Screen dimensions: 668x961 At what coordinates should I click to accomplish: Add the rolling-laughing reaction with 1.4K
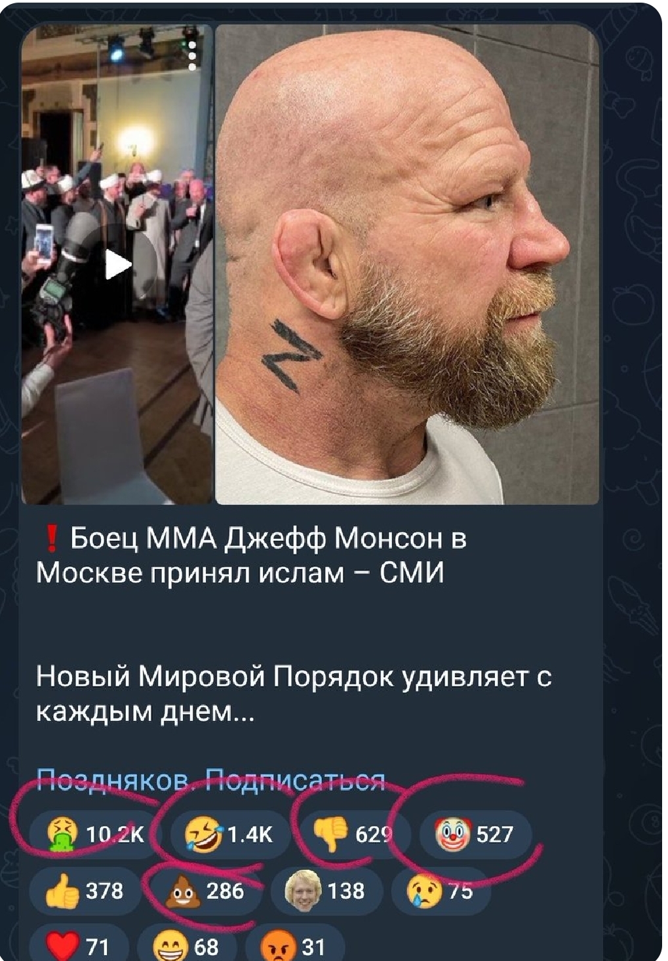tap(229, 835)
